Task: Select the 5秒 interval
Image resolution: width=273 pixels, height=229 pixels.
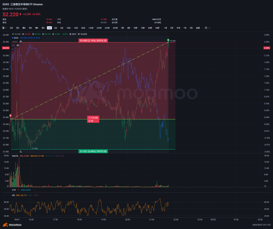Action: 129,28
